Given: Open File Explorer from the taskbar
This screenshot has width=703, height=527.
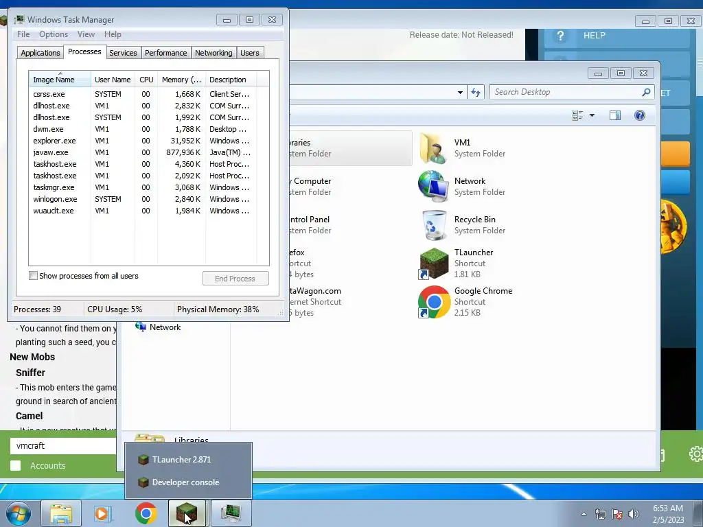Looking at the screenshot, I should pos(61,513).
